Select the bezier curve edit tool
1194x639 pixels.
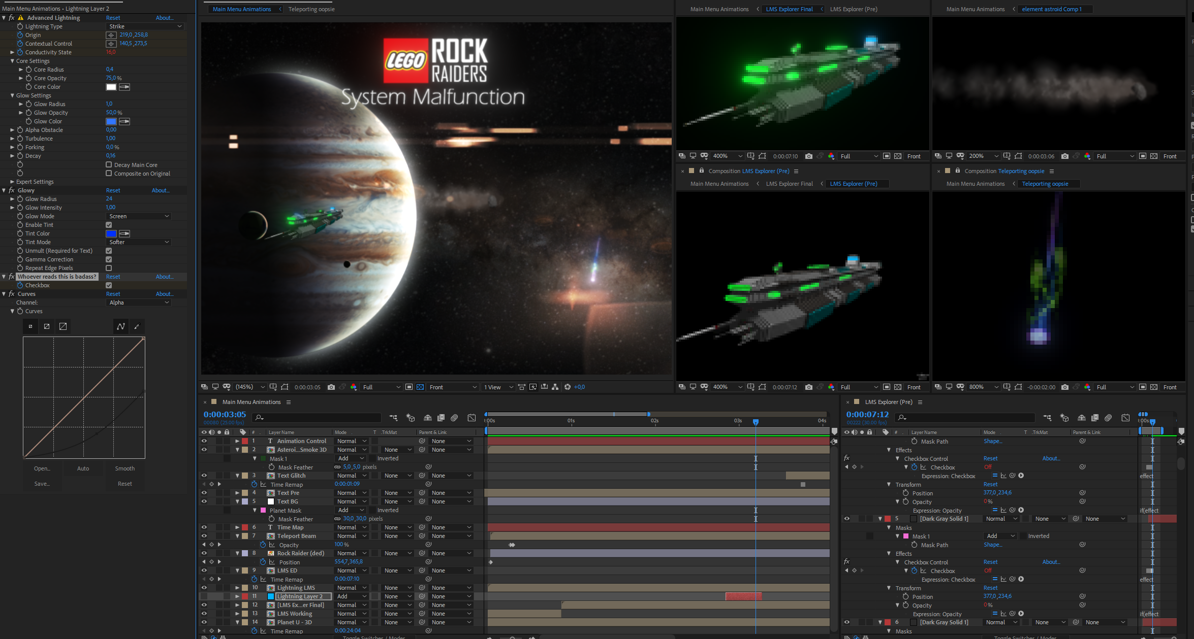click(121, 326)
